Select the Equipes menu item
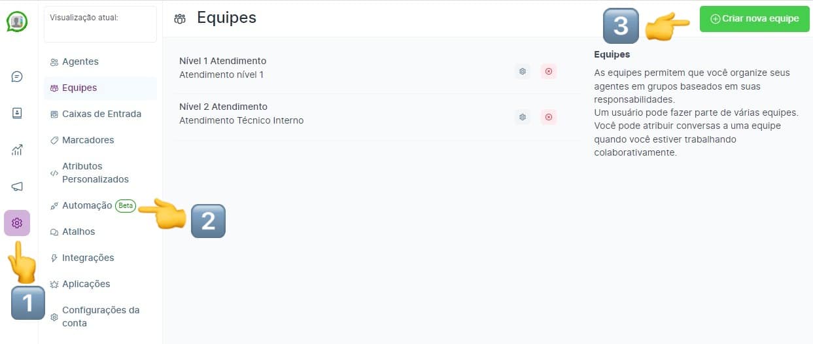Screen dimensions: 813x344 (x=79, y=88)
